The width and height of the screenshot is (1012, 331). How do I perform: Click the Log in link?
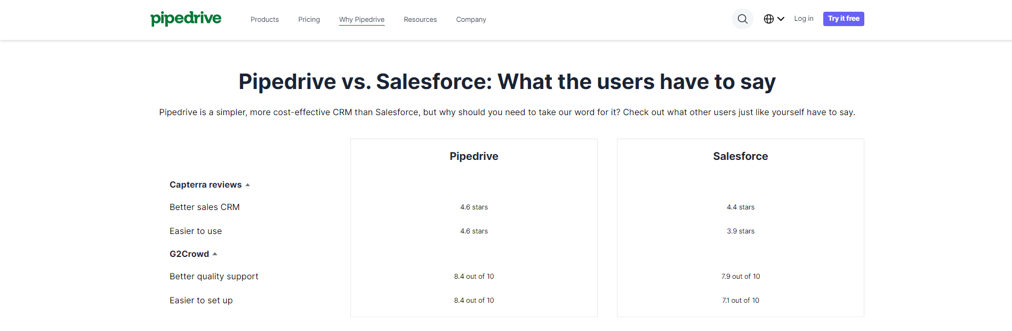click(804, 19)
